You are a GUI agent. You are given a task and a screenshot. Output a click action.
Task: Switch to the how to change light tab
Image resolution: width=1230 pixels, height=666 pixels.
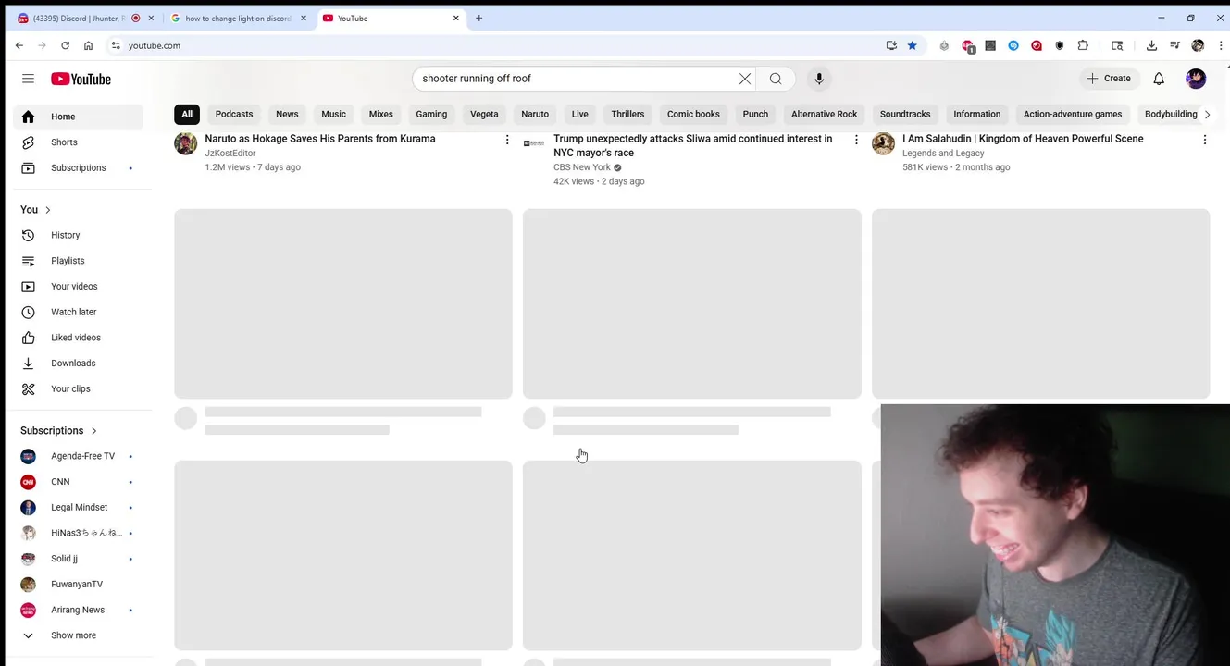[238, 18]
